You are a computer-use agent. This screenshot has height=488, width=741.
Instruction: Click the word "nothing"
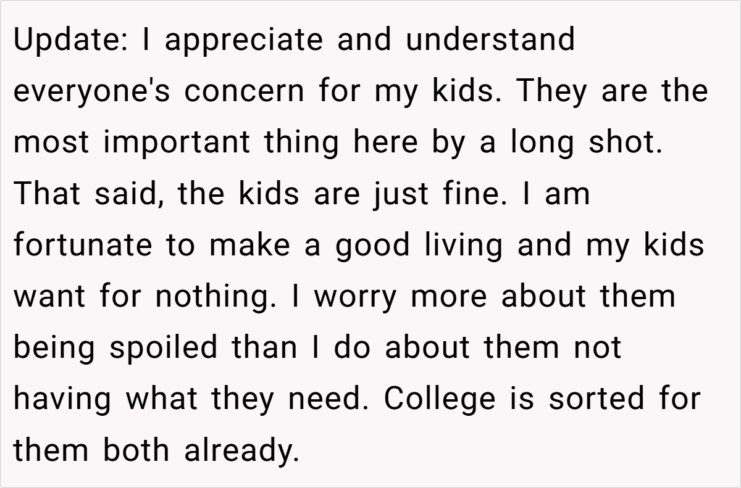point(214,297)
